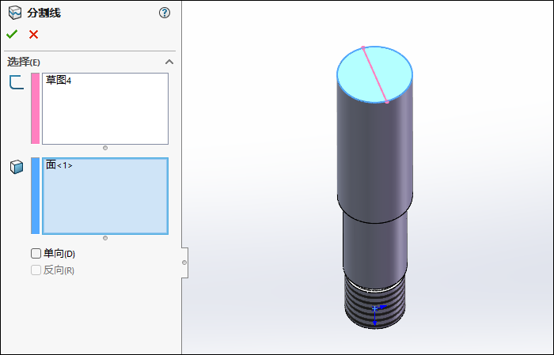Image resolution: width=554 pixels, height=355 pixels.
Task: Click the blue color bar beside face box
Action: [35, 195]
